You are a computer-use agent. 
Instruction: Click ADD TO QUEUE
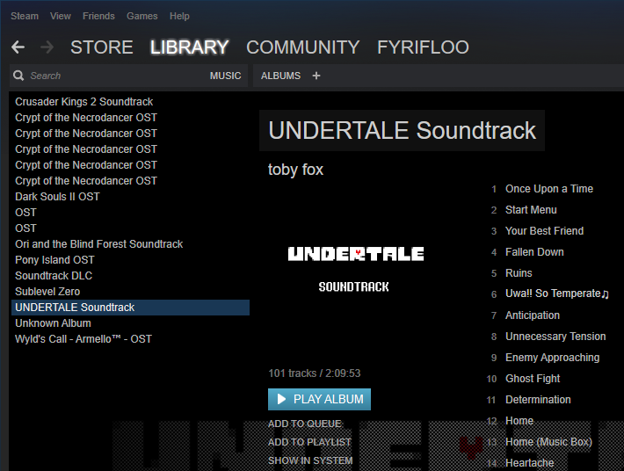click(x=304, y=424)
